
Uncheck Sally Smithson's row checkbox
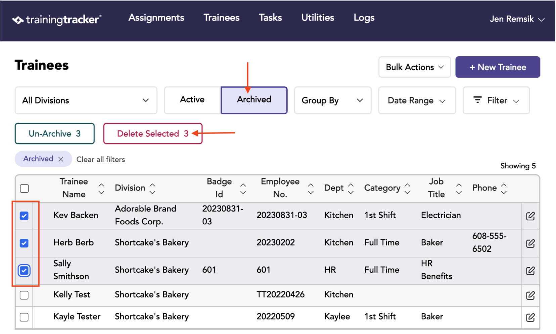coord(24,271)
